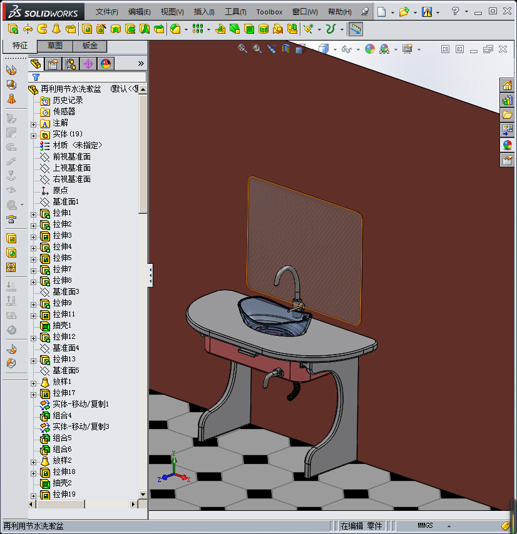Open Custom Properties icon in task pane

coord(507,159)
